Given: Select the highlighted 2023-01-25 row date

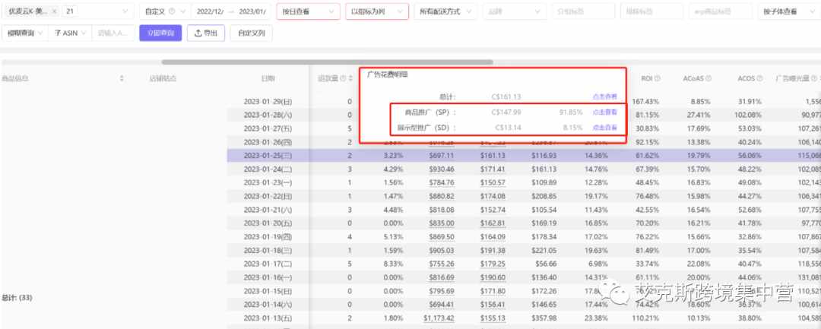Looking at the screenshot, I should tap(268, 155).
